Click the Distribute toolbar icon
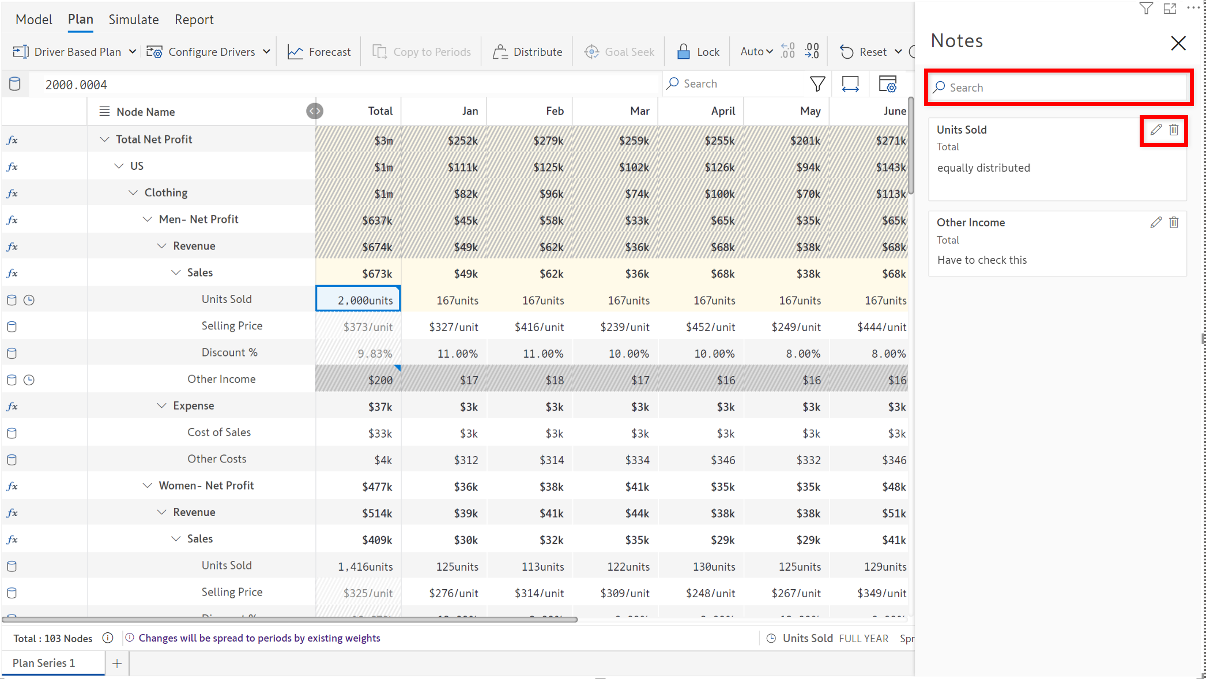 (x=499, y=52)
